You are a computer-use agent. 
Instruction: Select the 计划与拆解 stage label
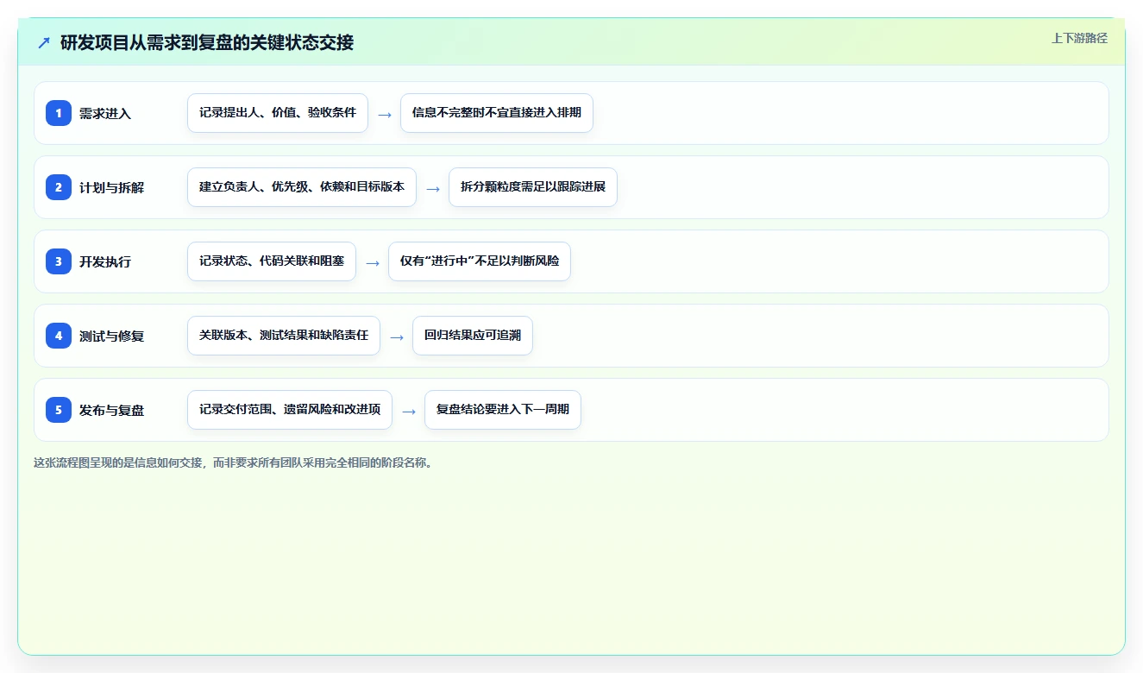tap(112, 187)
